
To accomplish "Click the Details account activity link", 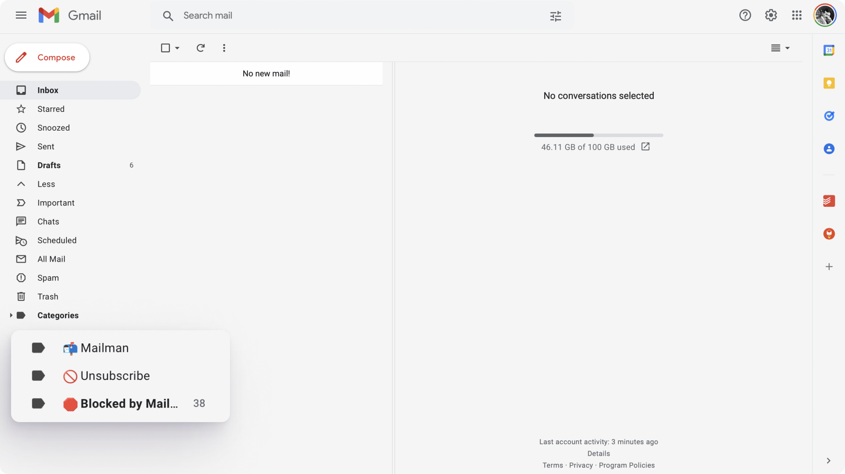I will 598,453.
